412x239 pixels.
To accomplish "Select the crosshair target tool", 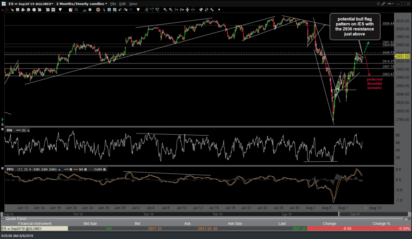I will tap(98, 10).
